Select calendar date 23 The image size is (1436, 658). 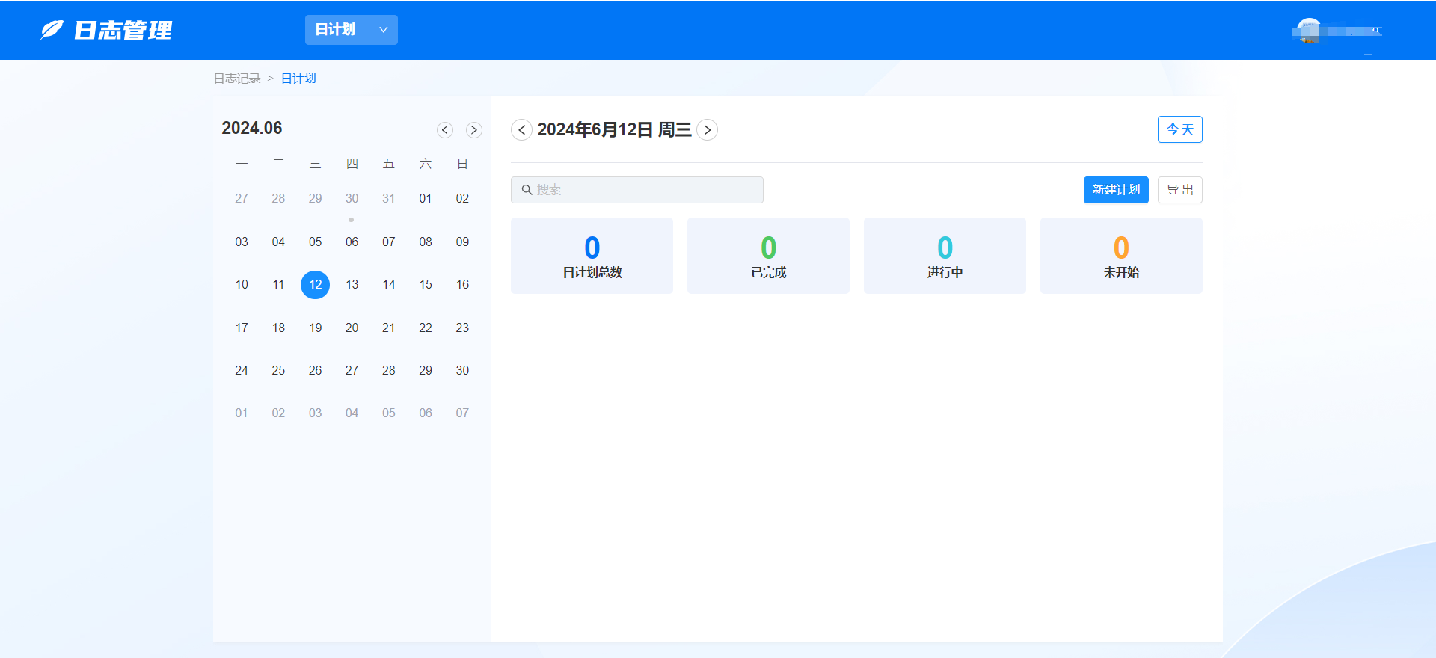(x=462, y=328)
